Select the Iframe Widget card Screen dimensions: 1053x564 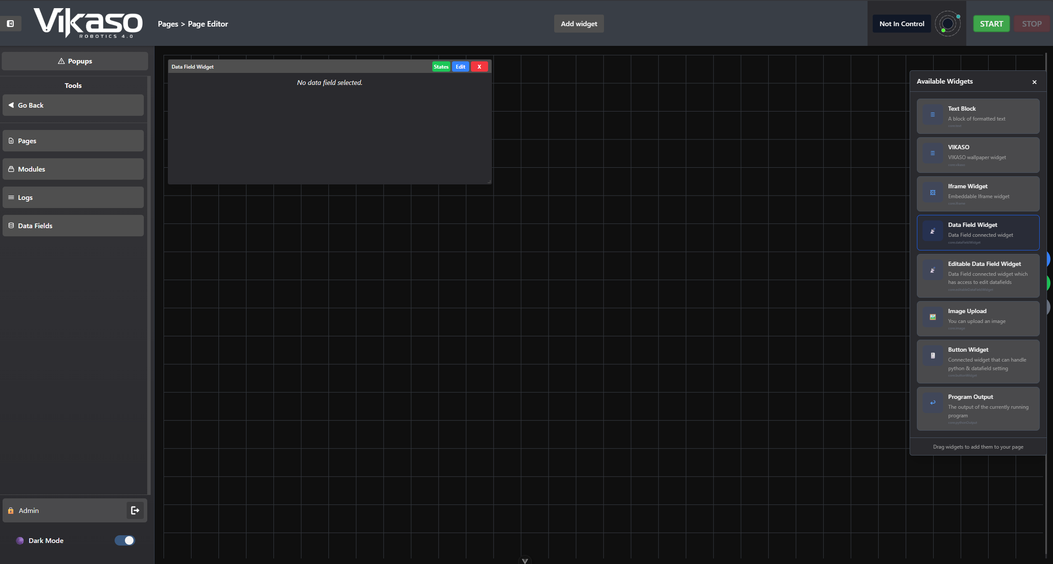coord(978,194)
